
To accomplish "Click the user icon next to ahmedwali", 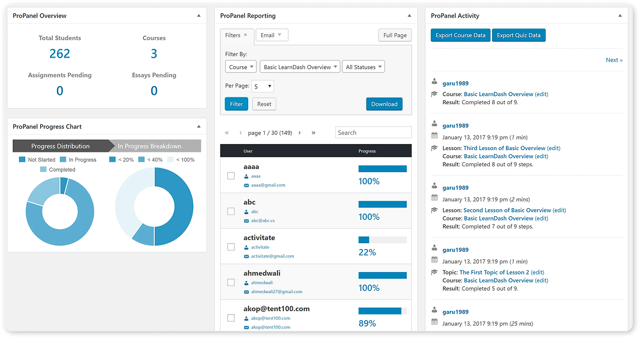I will coord(246,283).
